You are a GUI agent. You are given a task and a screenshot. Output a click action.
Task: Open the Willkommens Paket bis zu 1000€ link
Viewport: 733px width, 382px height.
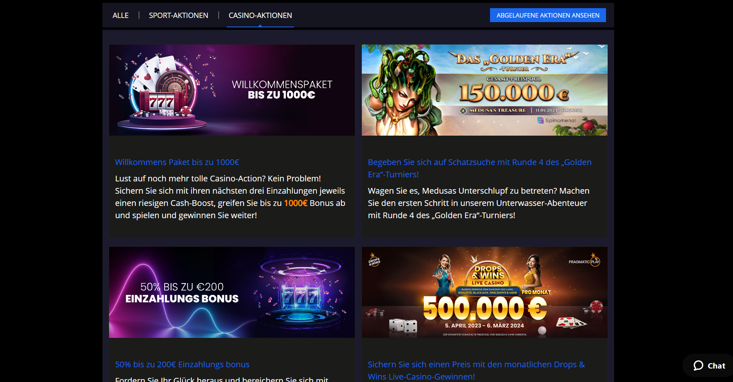coord(177,162)
